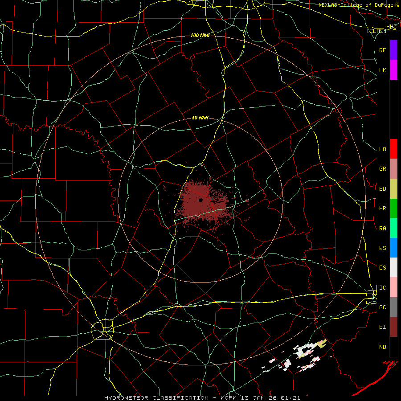
Task: Click the KGRK station identifier
Action: 229,398
